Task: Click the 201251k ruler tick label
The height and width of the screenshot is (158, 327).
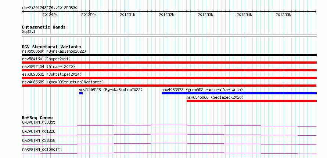Action: coord(128,15)
